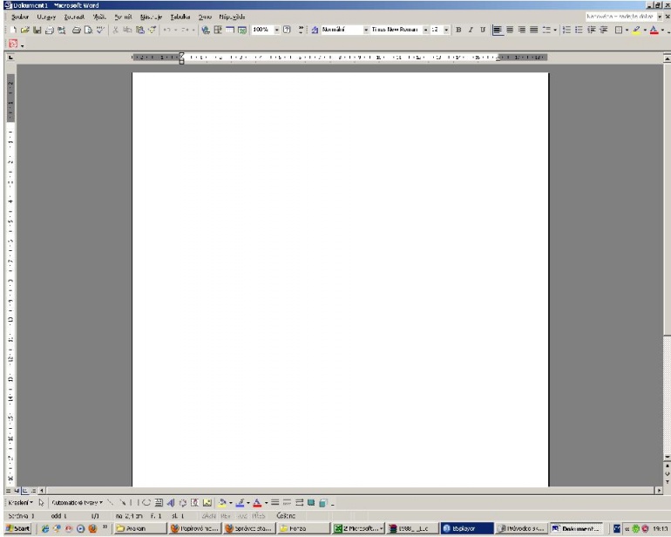Insert WordArt from drawing toolbar

coord(171,503)
